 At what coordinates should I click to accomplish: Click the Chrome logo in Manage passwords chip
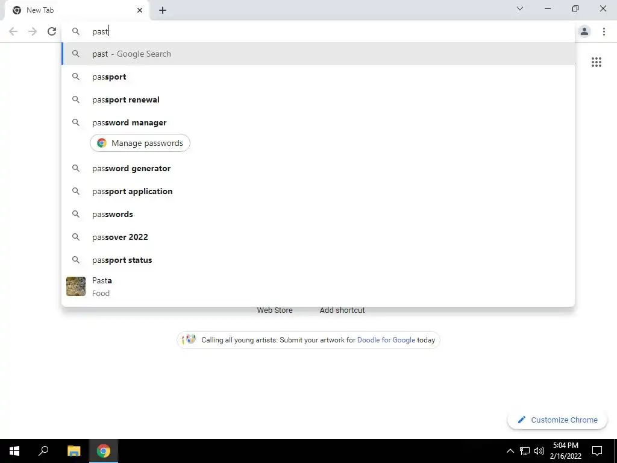coord(102,143)
